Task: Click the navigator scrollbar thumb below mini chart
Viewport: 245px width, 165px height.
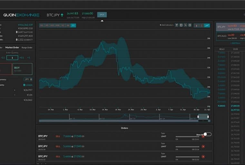Action: pyautogui.click(x=203, y=121)
